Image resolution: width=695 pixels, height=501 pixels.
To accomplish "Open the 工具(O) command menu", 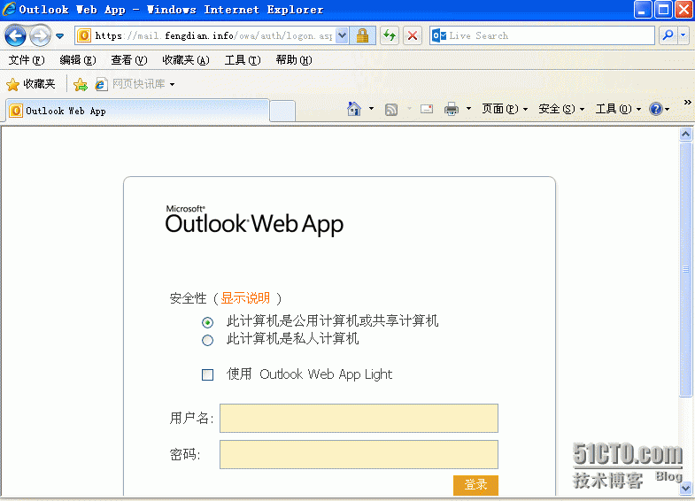I will tap(618, 109).
